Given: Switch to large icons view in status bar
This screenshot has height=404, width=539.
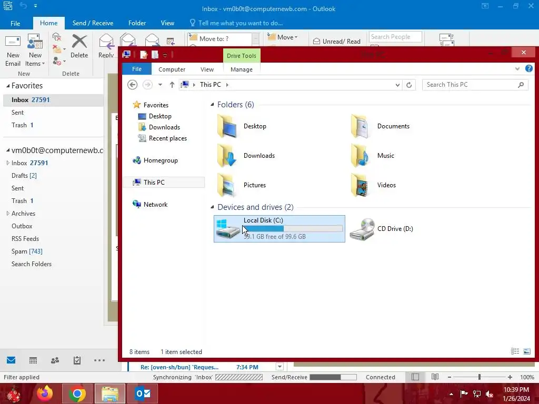Looking at the screenshot, I should click(526, 351).
